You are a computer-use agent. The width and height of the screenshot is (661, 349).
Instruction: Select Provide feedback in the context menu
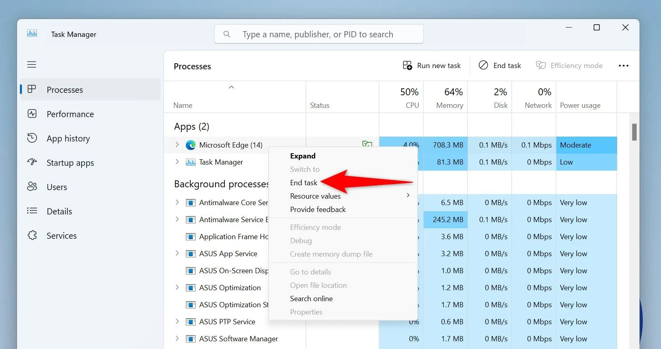[x=343, y=210]
